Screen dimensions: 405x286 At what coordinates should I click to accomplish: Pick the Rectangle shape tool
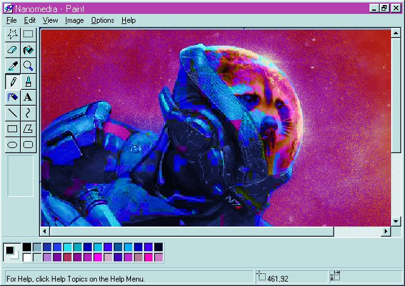coord(13,128)
